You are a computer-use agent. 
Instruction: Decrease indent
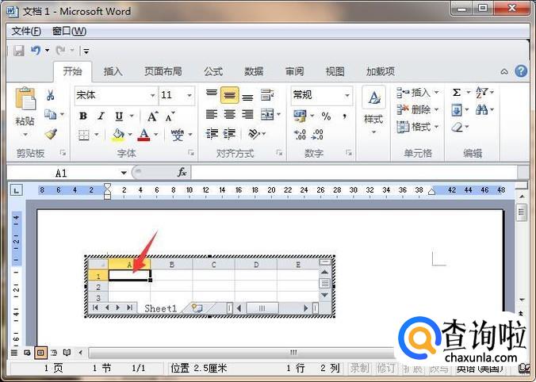(212, 134)
